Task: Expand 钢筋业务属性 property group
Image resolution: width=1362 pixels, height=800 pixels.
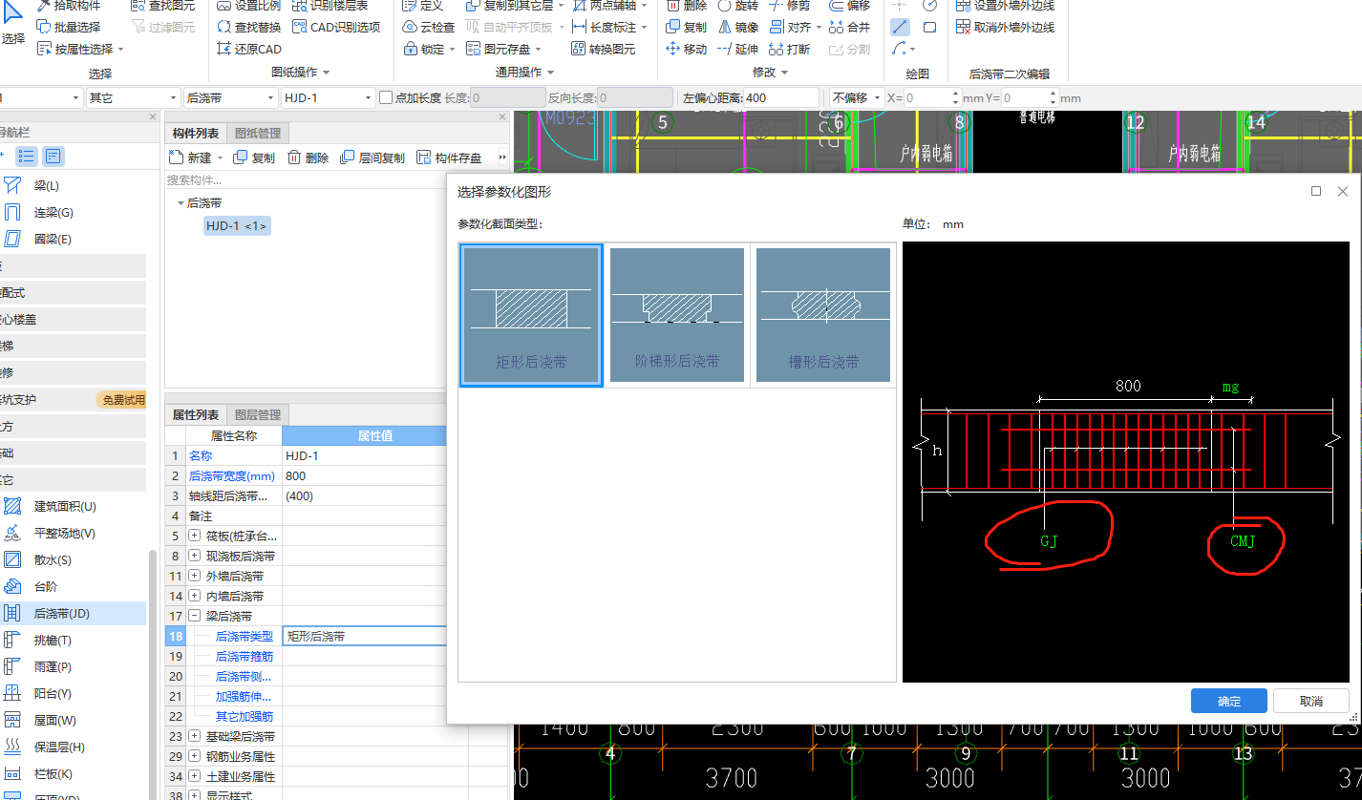Action: 195,757
